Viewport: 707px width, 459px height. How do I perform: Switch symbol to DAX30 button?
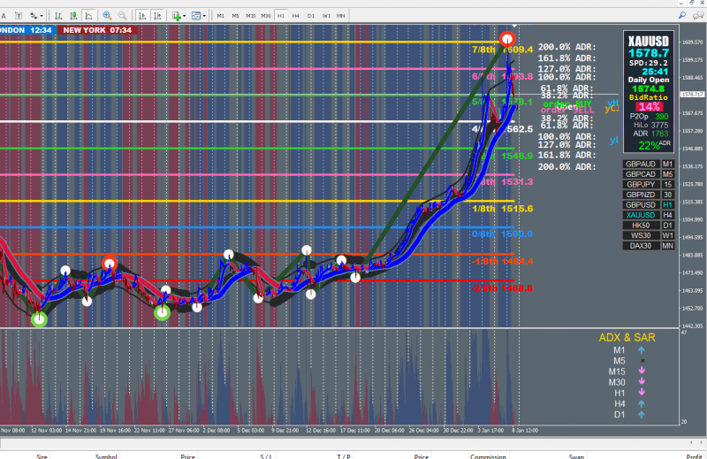[x=641, y=246]
